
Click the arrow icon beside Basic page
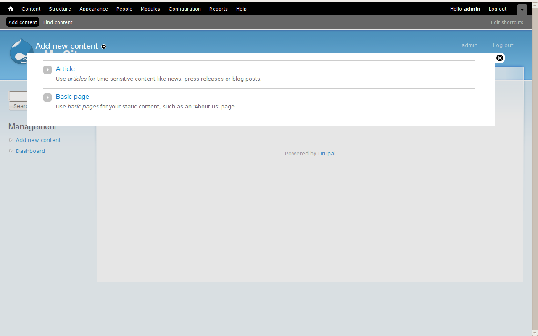(47, 97)
